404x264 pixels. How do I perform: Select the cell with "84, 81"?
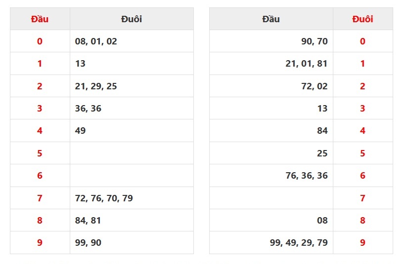88,221
